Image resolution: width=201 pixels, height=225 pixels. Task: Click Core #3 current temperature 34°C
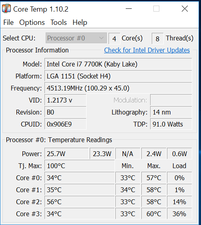click(x=80, y=214)
